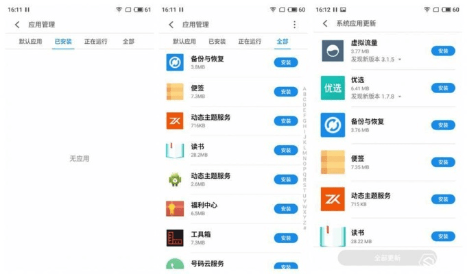Viewport: 467px width, 274px height.
Task: Tap the green phone icon of 号码云服务
Action: tap(175, 264)
